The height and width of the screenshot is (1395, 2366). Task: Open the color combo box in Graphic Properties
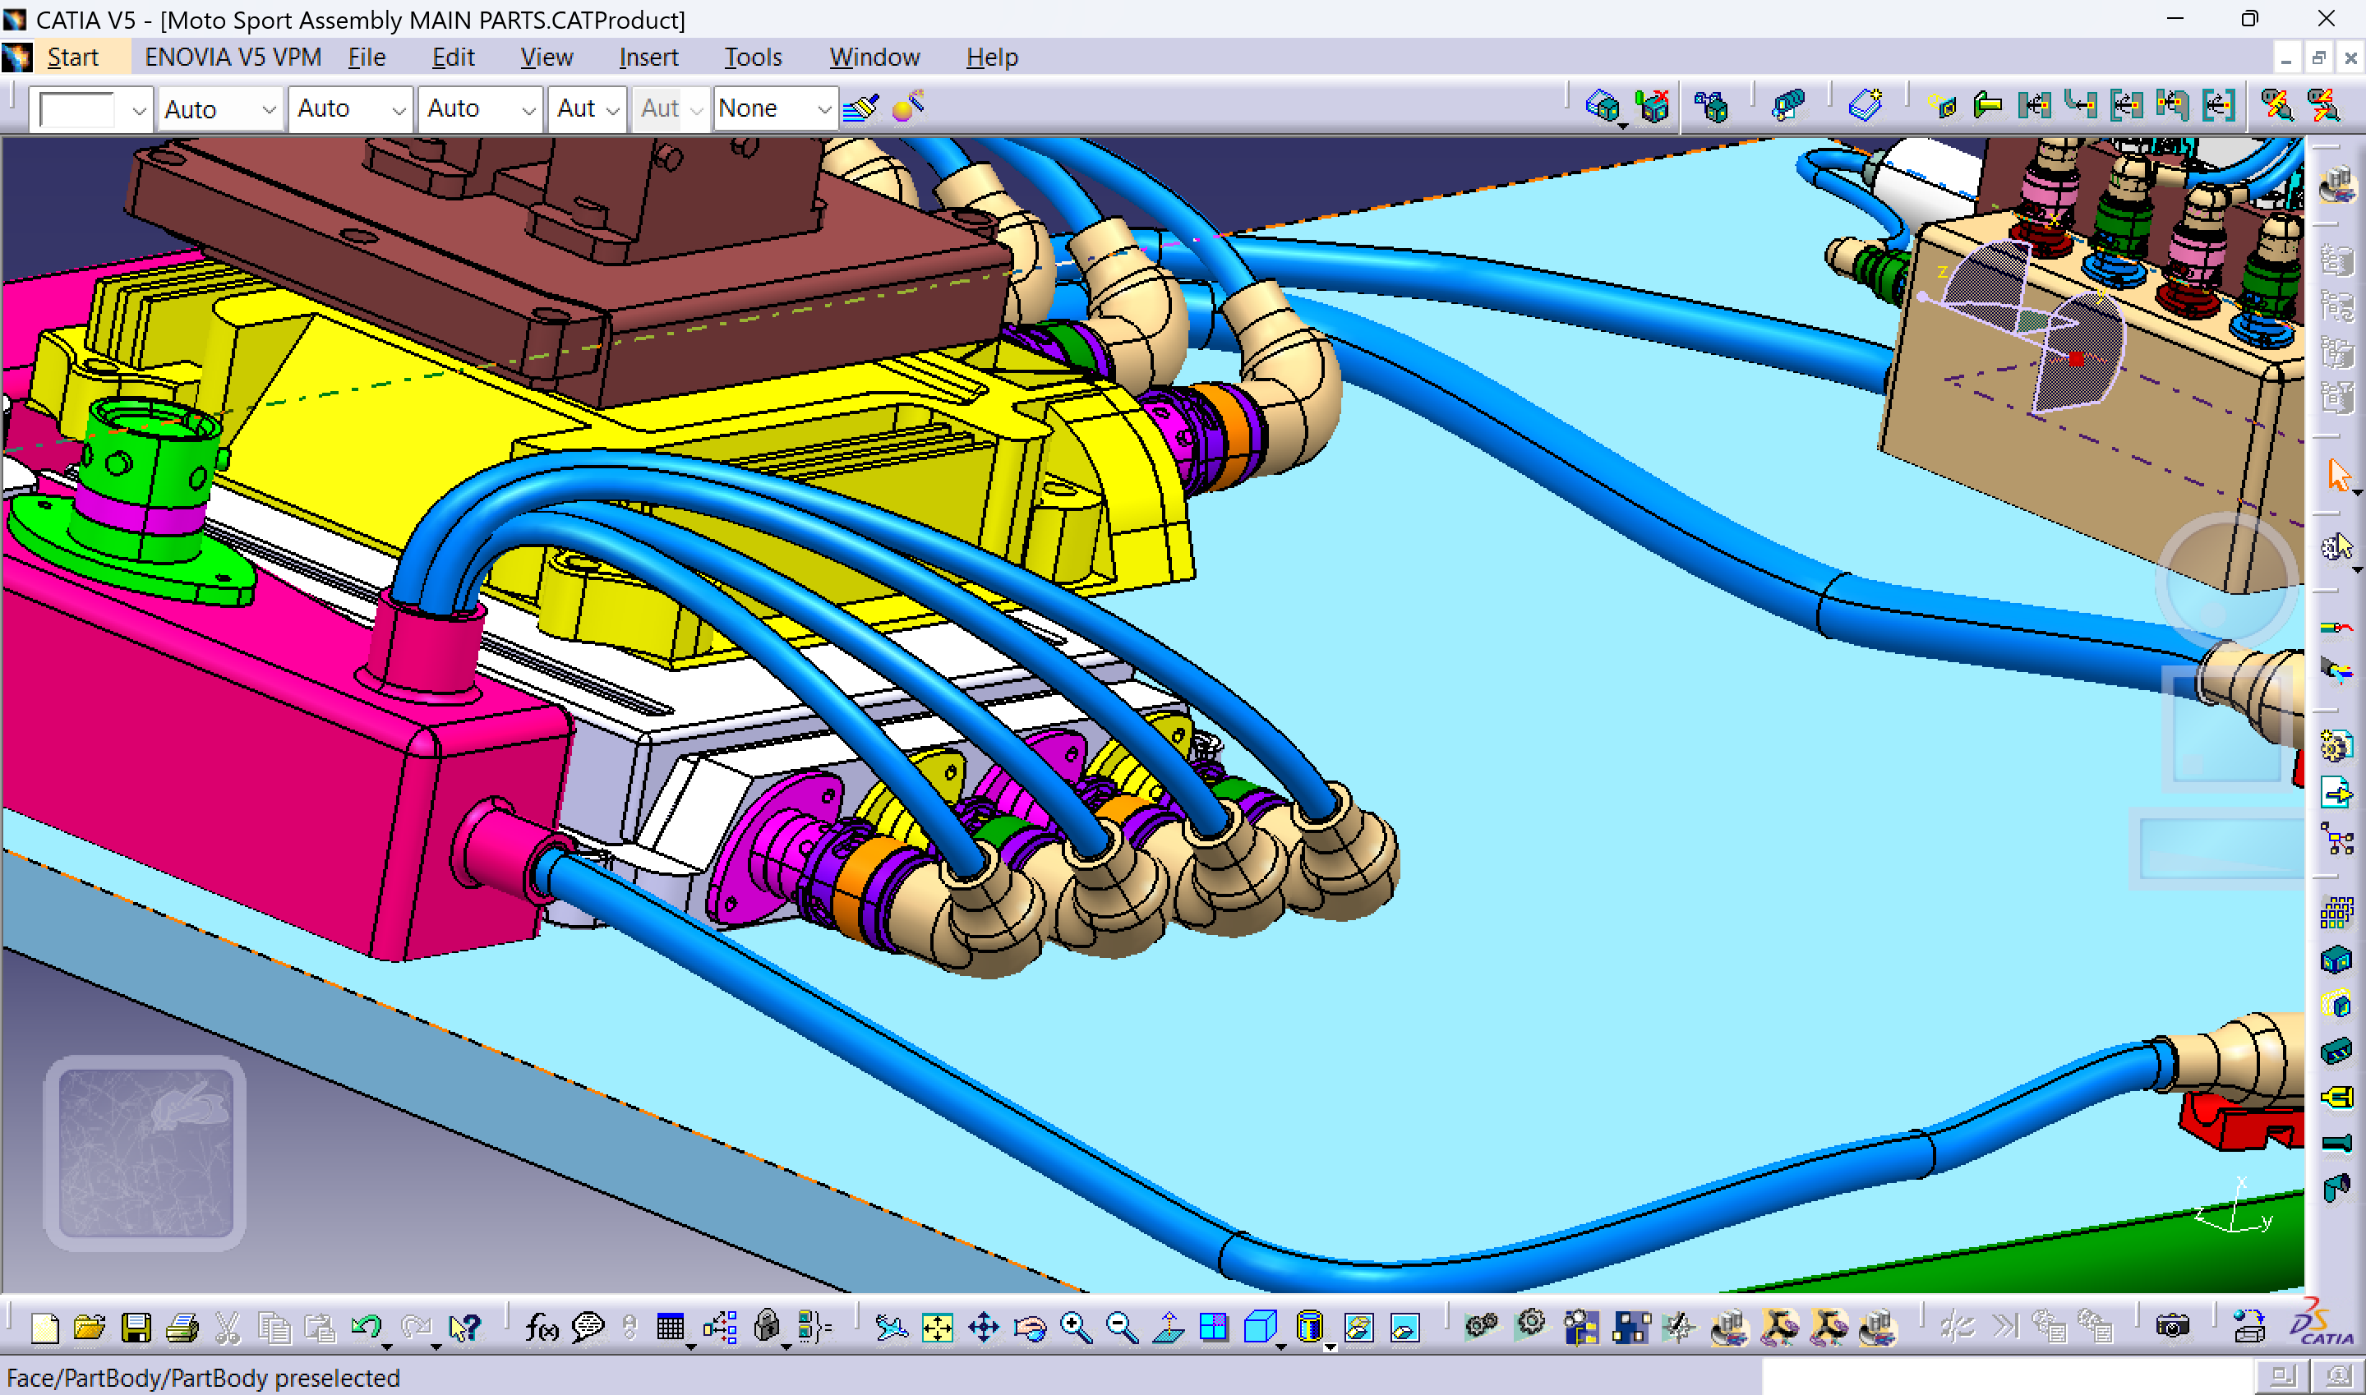90,108
